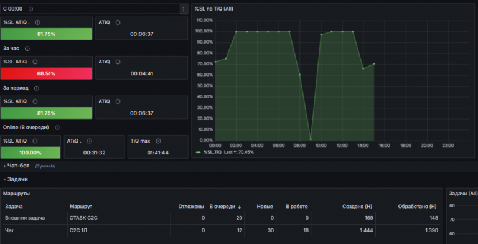The image size is (478, 244).
Task: Click the Маршруты table panel title
Action: (16, 194)
